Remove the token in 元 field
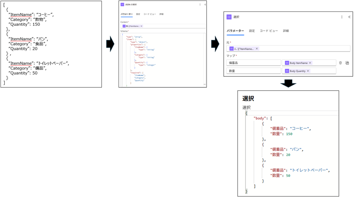Viewport: 354px width, 197px height. (257, 49)
